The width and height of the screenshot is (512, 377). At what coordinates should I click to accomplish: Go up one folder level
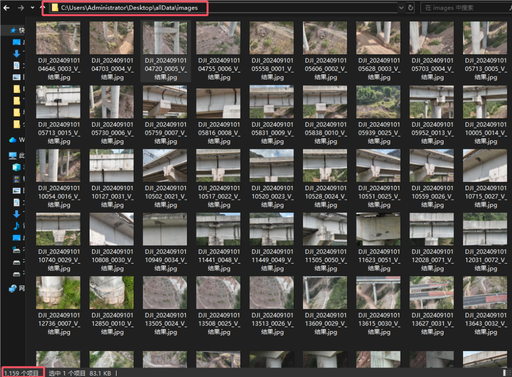point(42,7)
